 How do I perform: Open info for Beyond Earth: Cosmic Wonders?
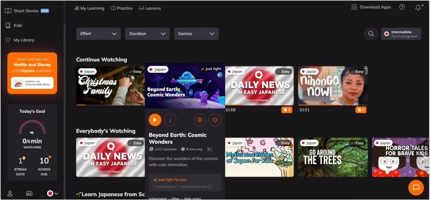(170, 120)
